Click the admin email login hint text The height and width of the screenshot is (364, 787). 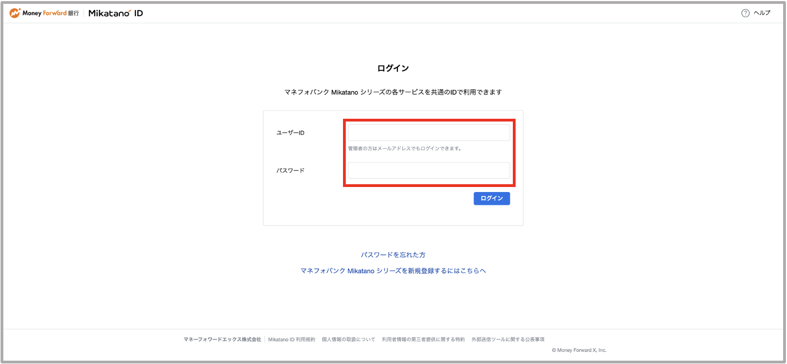coord(405,149)
